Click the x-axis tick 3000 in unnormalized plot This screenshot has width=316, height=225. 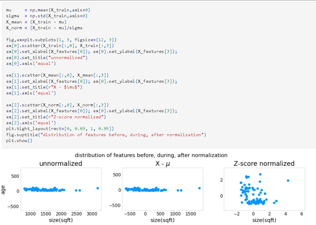click(92, 214)
